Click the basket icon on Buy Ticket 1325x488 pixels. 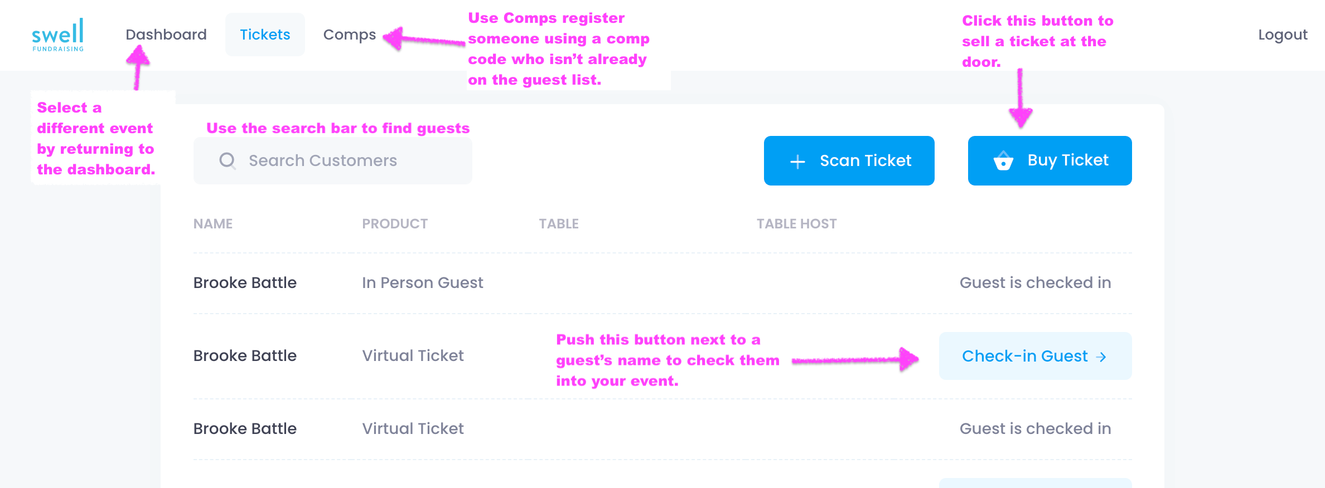point(1003,161)
